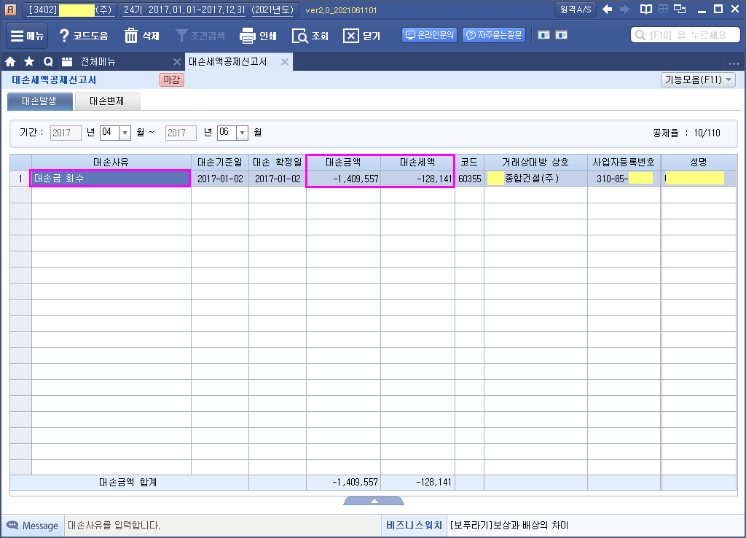Click the 삭제 trash can icon
This screenshot has height=538, width=746.
click(x=131, y=36)
